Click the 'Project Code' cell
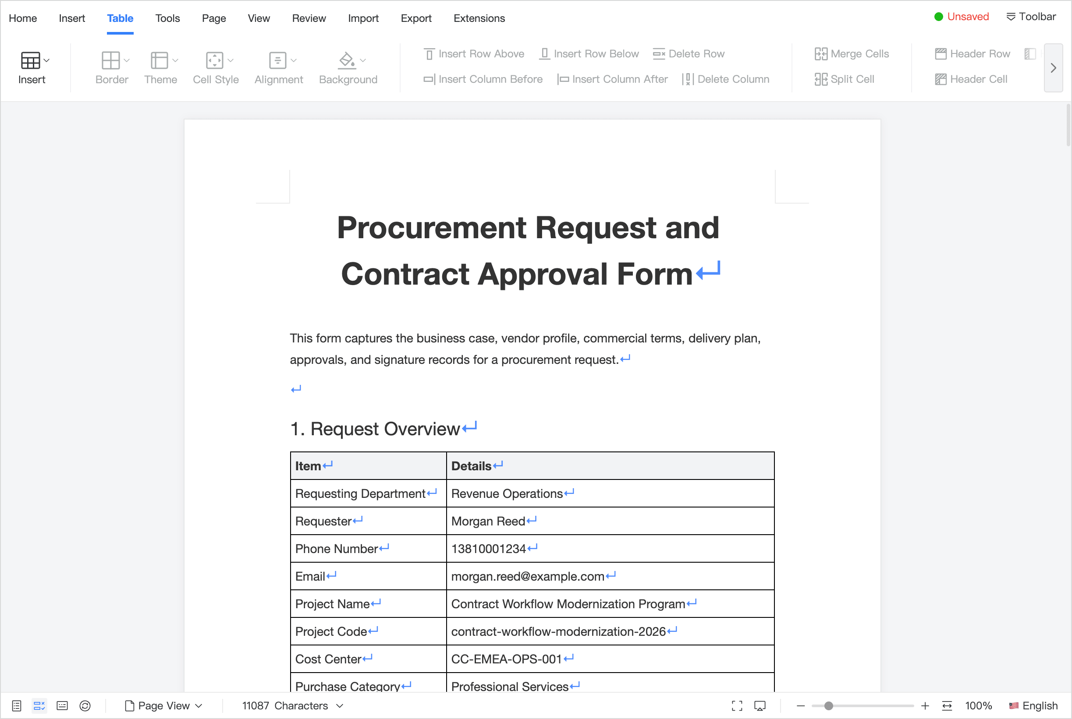 (x=369, y=631)
